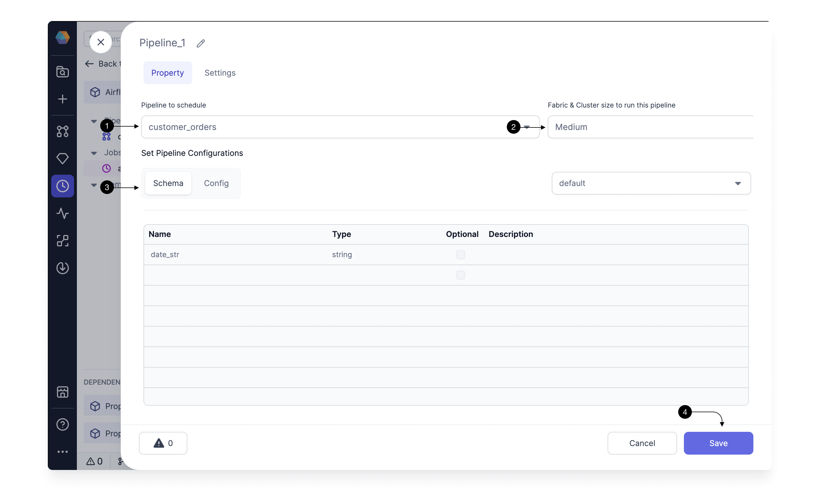Image resolution: width=820 pixels, height=491 pixels.
Task: Open the gem diamond icon in sidebar
Action: point(62,158)
